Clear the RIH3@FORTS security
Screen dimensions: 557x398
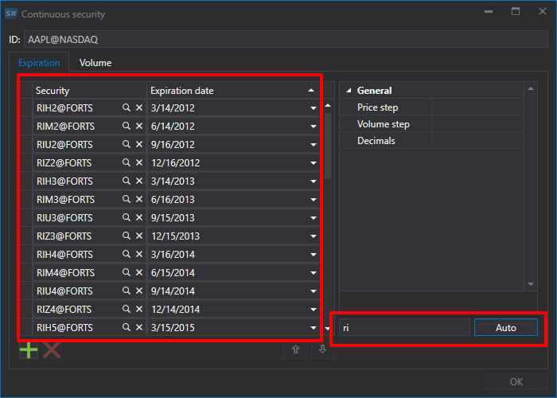coord(139,181)
